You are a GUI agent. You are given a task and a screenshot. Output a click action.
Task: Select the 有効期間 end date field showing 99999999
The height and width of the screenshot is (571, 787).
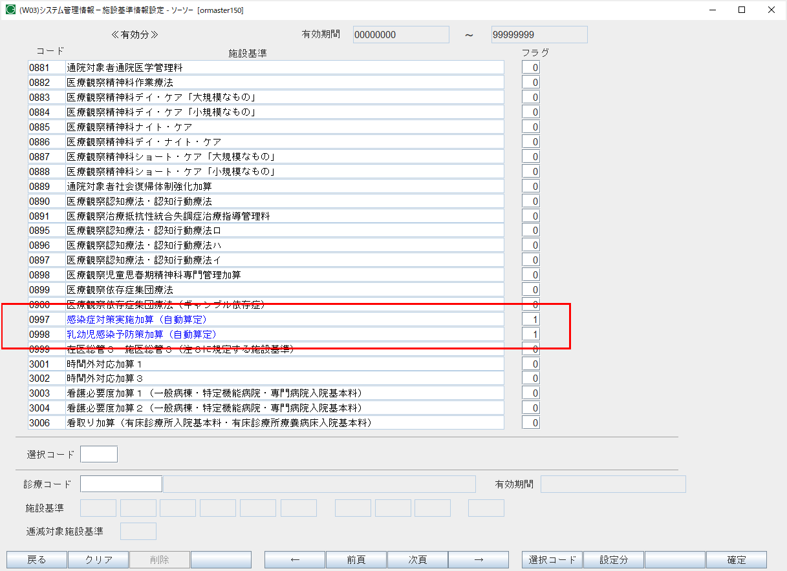(539, 34)
